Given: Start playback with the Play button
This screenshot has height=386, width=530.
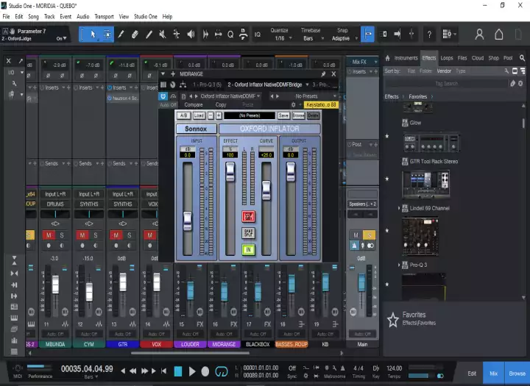Looking at the screenshot, I should (192, 371).
